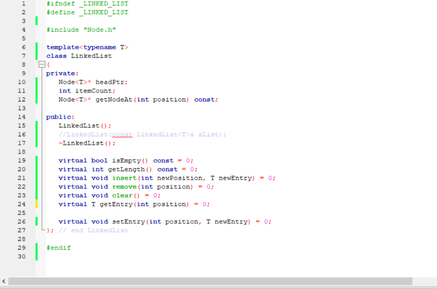Viewport: 437px width, 289px height.
Task: Click the green change bar beside line 6
Action: (38, 47)
